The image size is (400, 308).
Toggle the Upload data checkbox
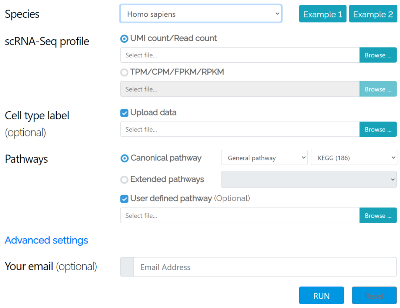coord(124,113)
